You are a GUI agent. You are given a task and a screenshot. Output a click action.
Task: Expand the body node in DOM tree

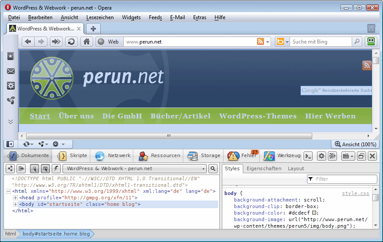tap(15, 204)
